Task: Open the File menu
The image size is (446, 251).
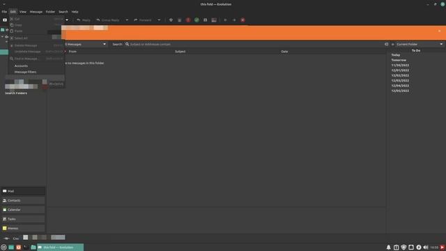Action: pos(4,12)
